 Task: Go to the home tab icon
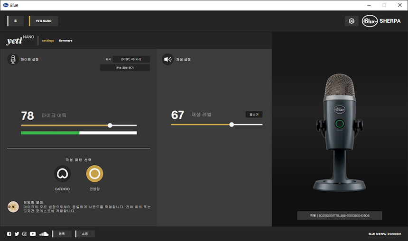pyautogui.click(x=16, y=21)
